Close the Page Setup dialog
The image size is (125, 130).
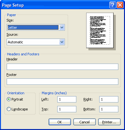click(120, 5)
